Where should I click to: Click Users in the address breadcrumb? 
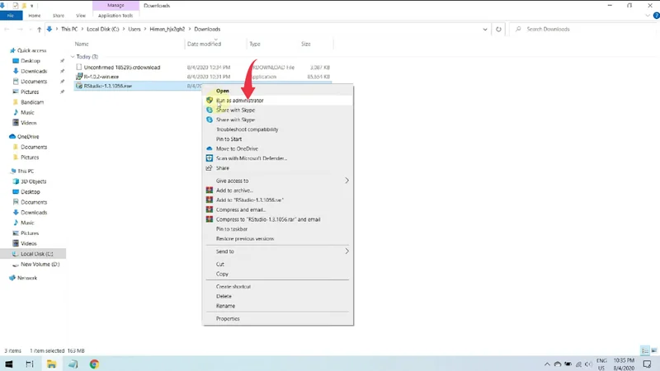click(134, 29)
